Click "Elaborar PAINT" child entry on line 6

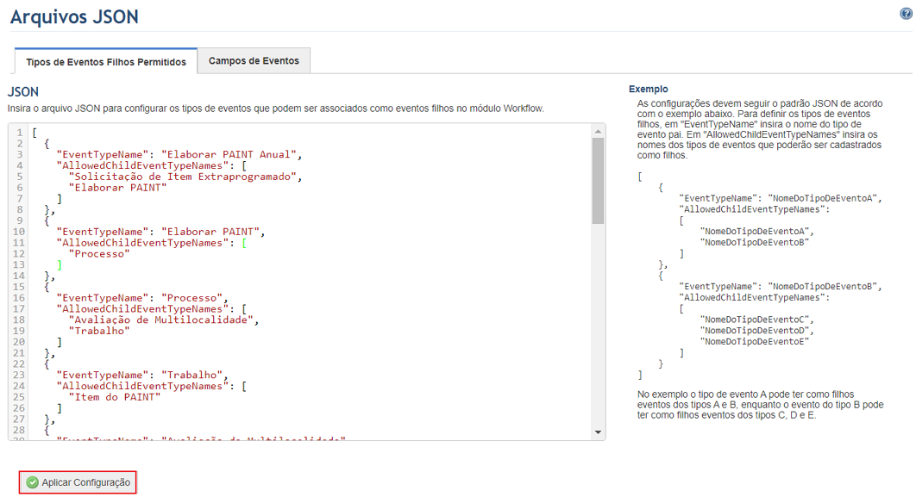click(x=118, y=188)
